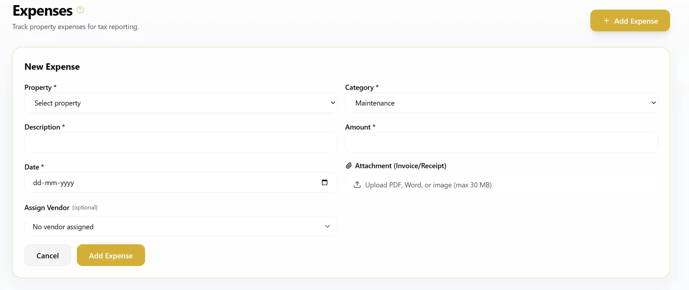Click the help icon beside Expenses title
689x290 pixels.
click(80, 10)
